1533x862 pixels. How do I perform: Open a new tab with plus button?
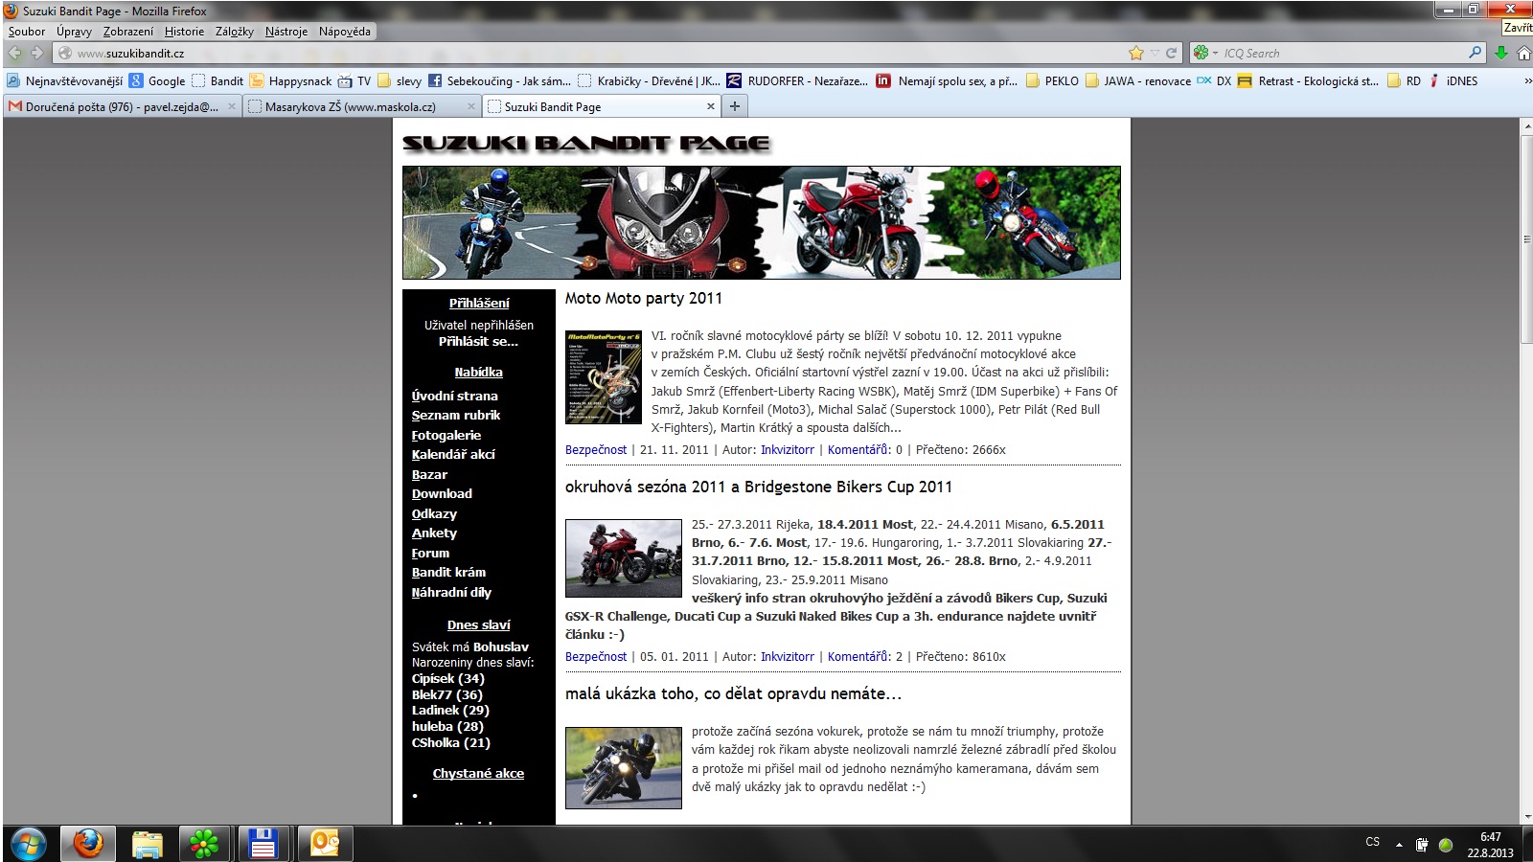pos(735,106)
